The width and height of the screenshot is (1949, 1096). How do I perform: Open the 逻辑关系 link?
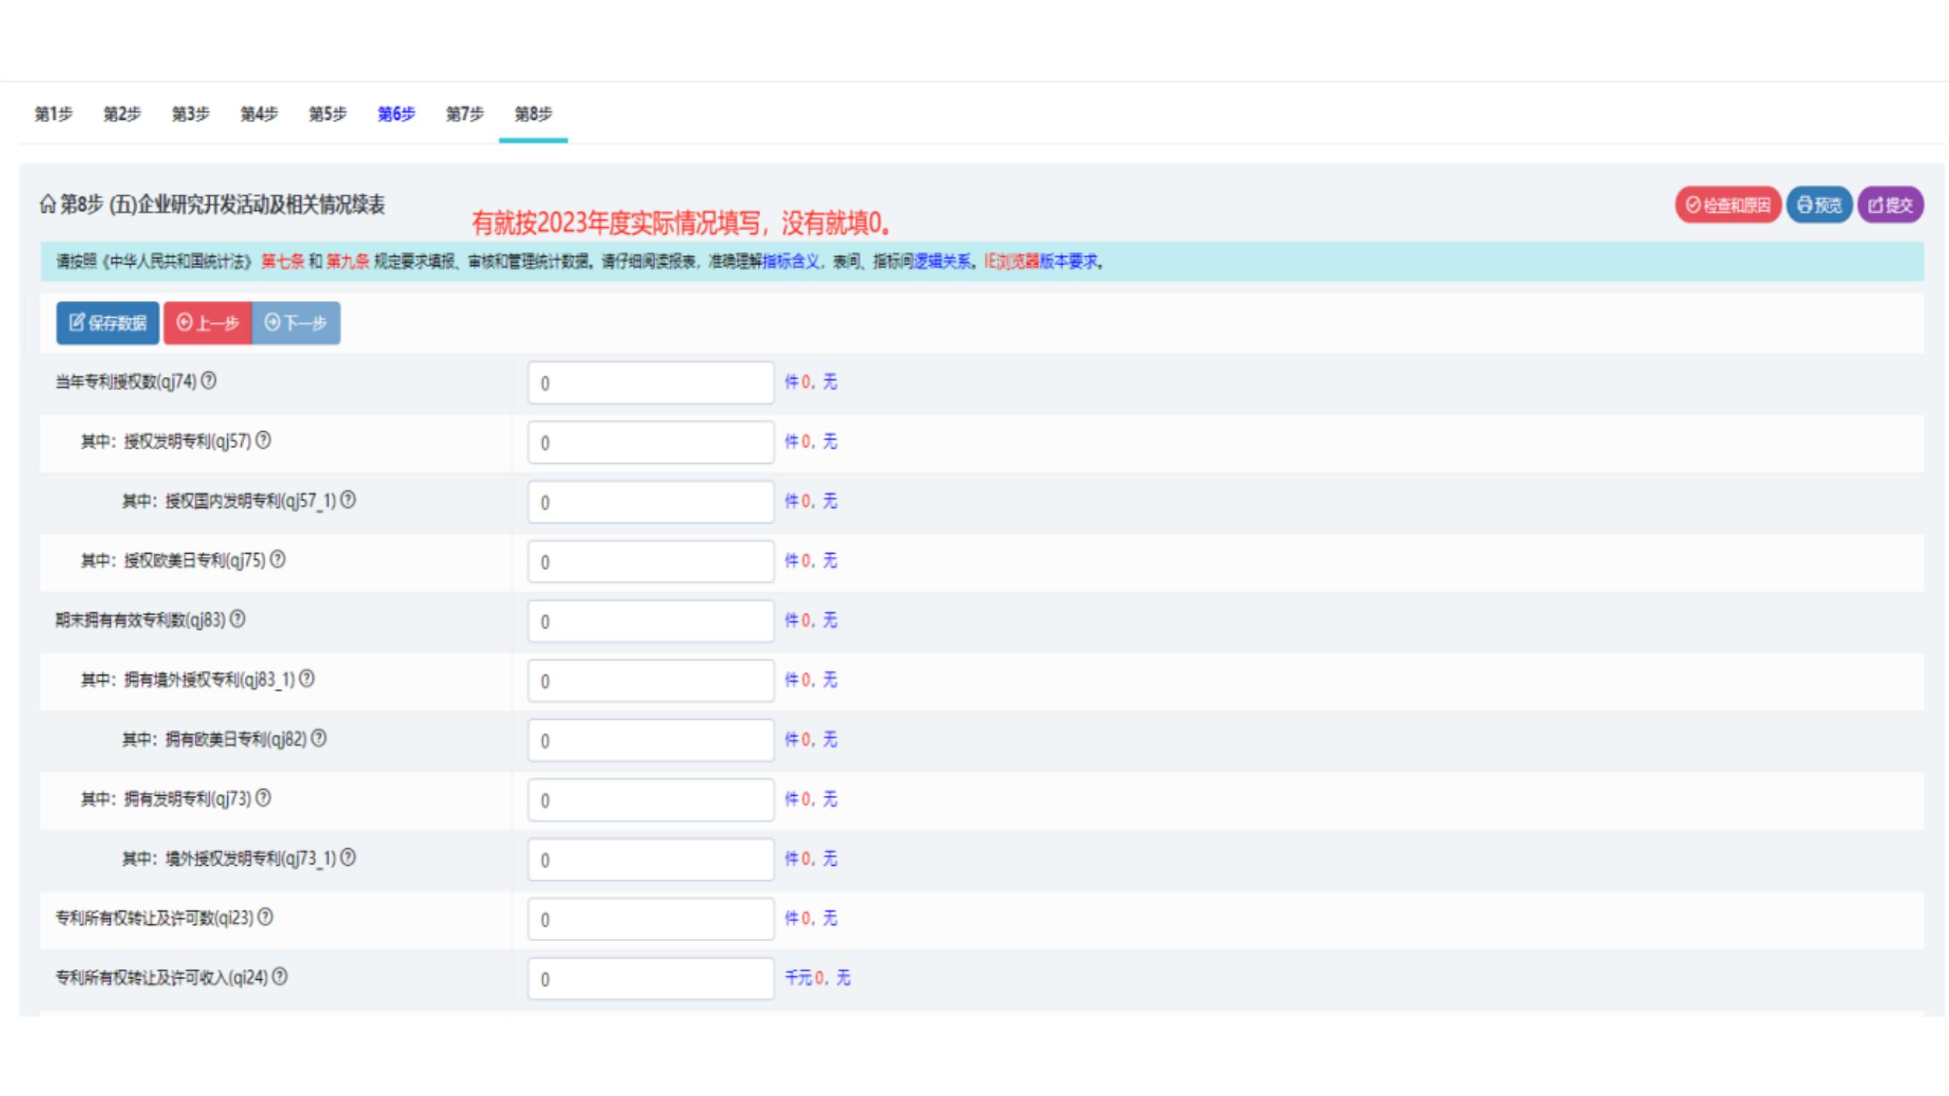tap(942, 262)
